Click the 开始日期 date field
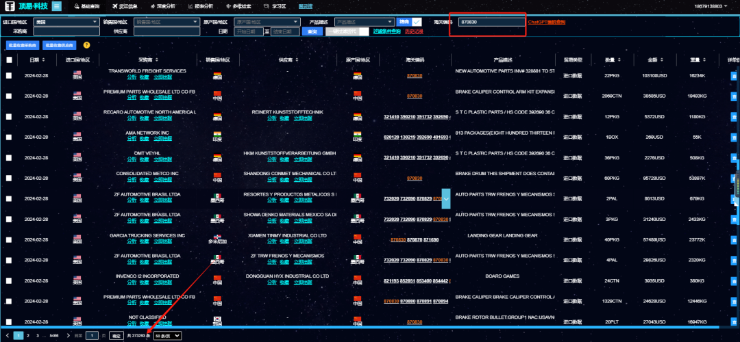The height and width of the screenshot is (342, 740). pyautogui.click(x=249, y=31)
